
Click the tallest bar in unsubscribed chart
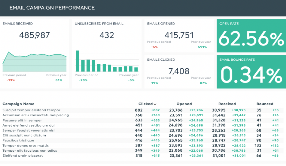tap(78, 61)
